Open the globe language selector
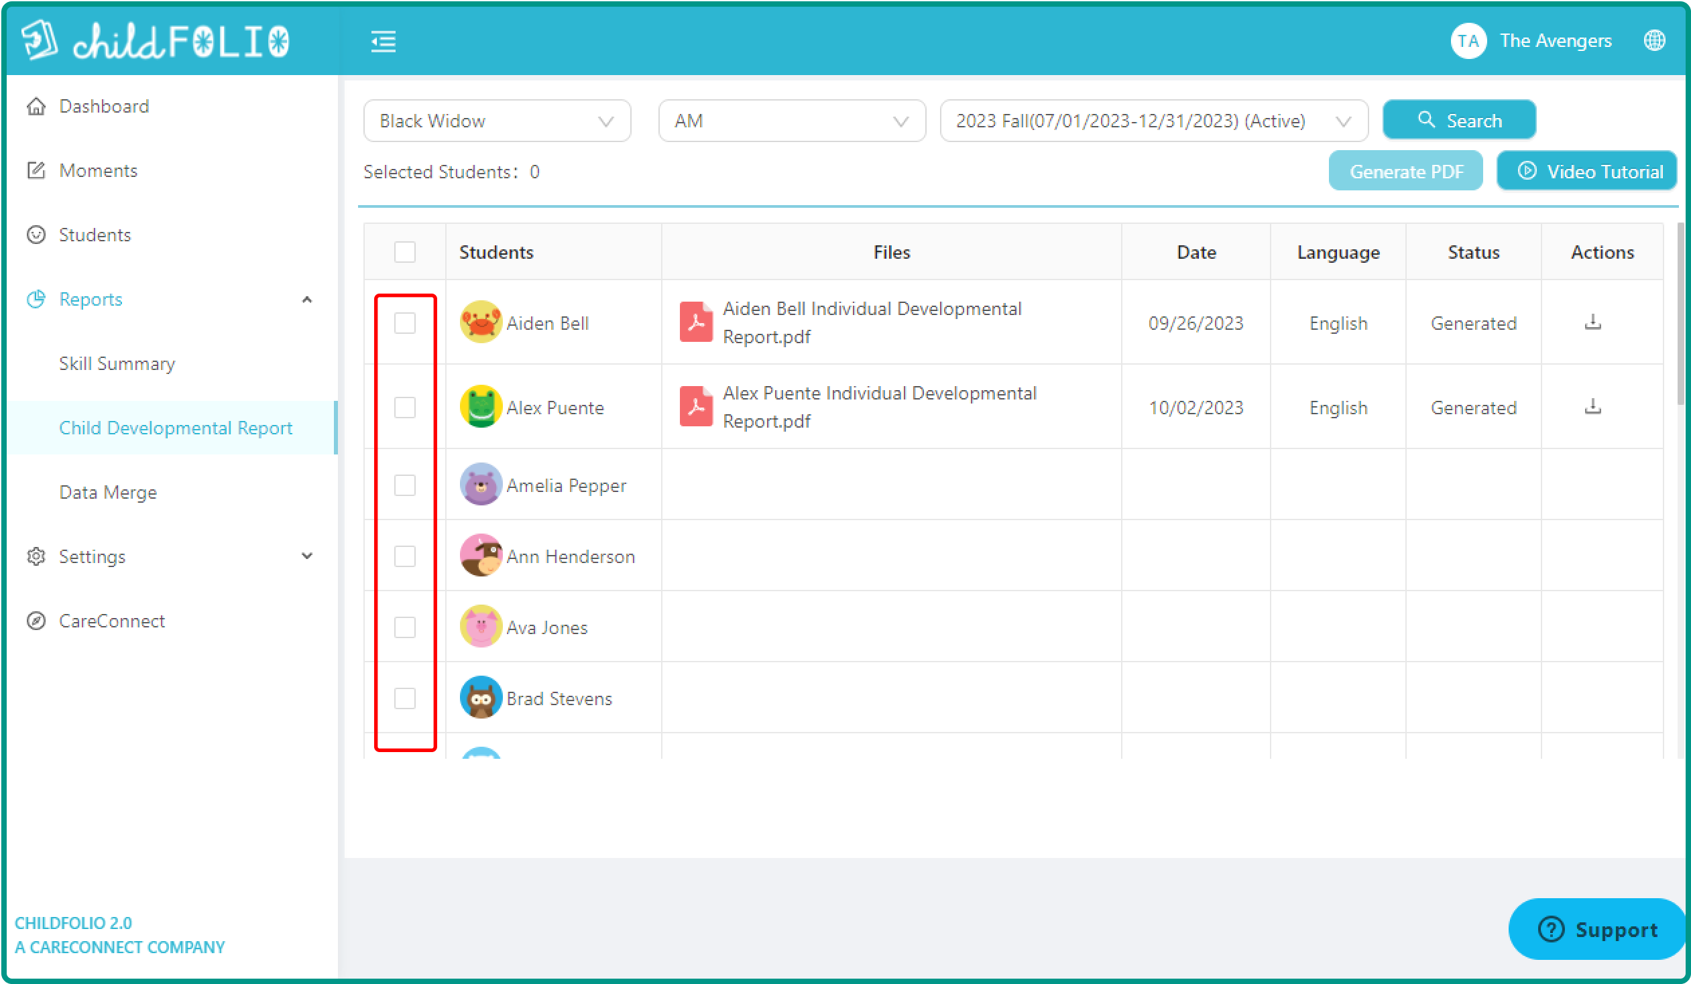Image resolution: width=1691 pixels, height=984 pixels. (x=1654, y=40)
